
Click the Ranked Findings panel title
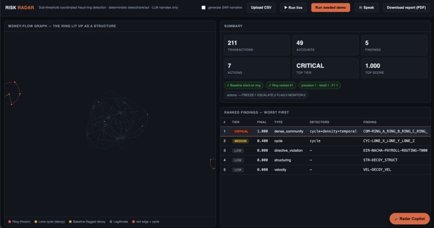(x=256, y=112)
